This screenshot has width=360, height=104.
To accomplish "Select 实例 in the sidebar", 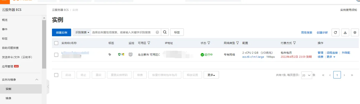I will 21,89.
